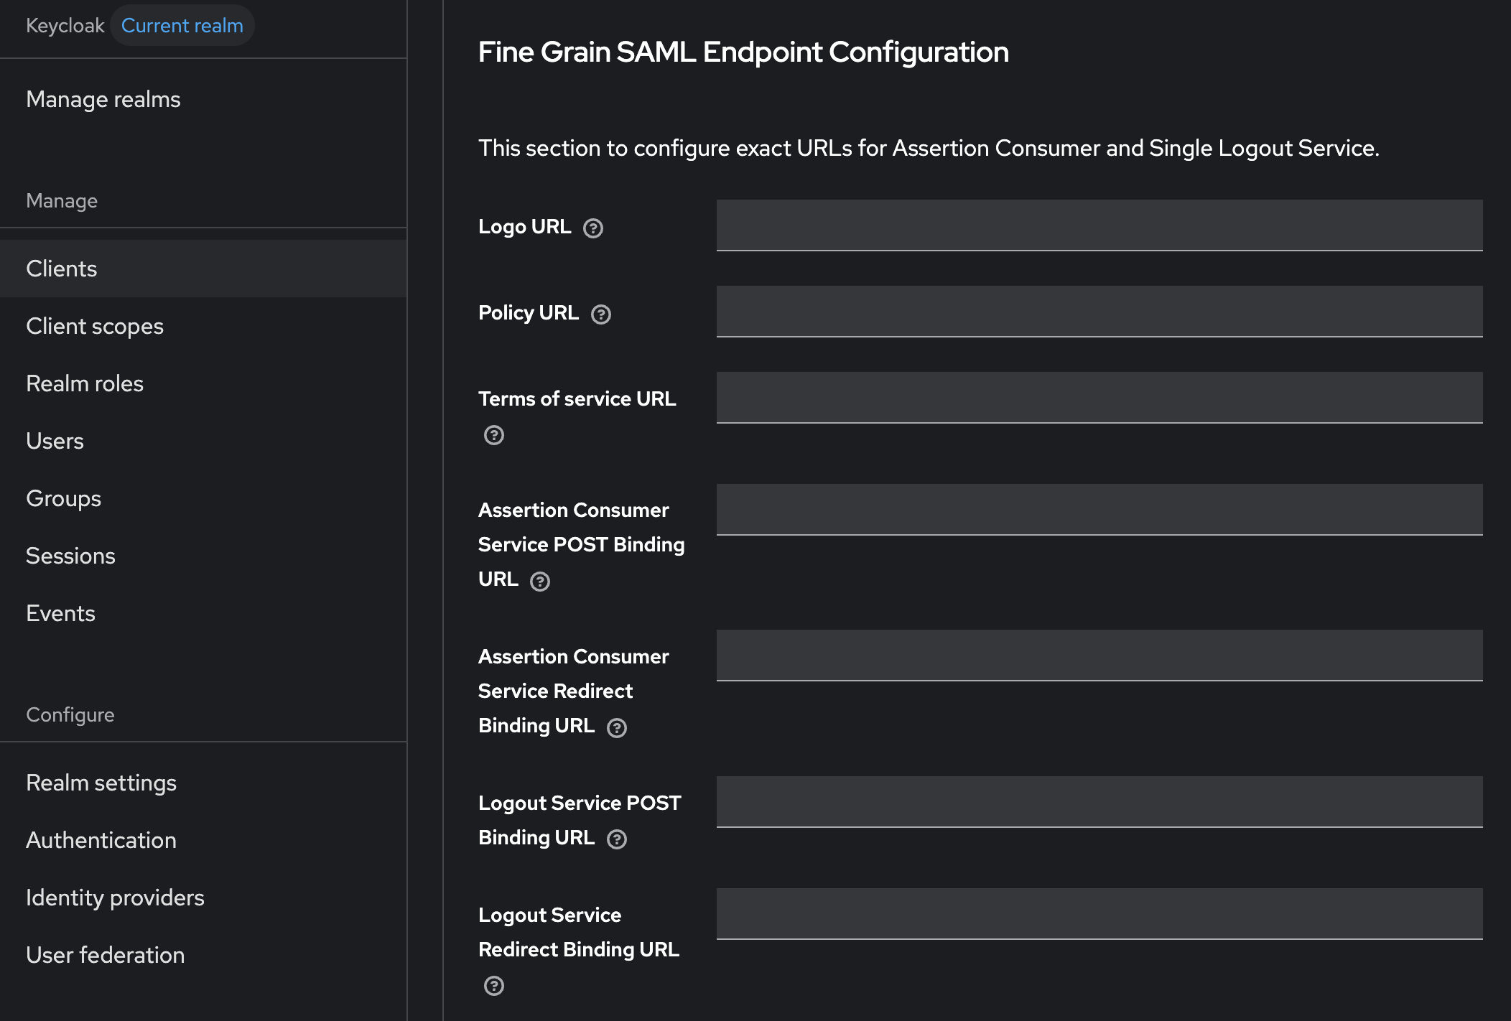Image resolution: width=1511 pixels, height=1021 pixels.
Task: Click the Current realm badge
Action: click(182, 25)
